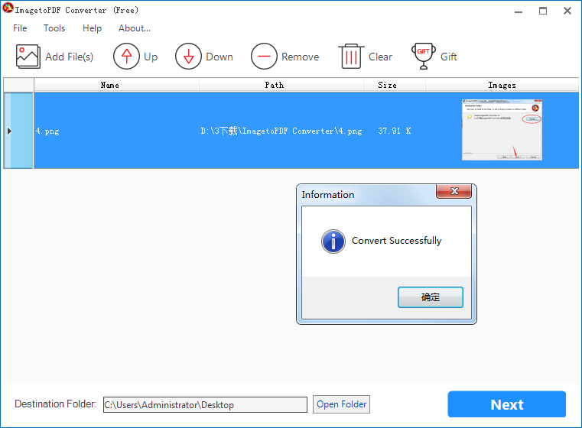Click the Clear trash can icon

(351, 57)
